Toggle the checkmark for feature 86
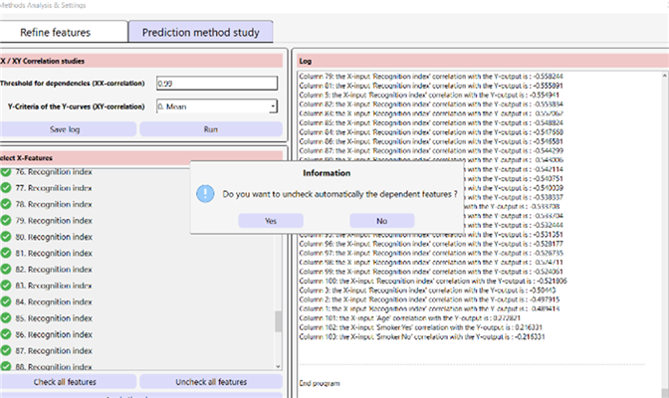Image resolution: width=669 pixels, height=398 pixels. (x=6, y=334)
